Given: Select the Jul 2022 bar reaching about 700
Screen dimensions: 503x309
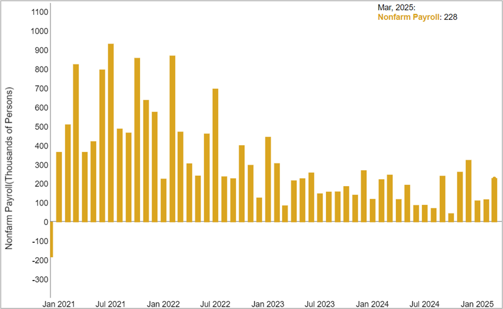Looking at the screenshot, I should 215,155.
